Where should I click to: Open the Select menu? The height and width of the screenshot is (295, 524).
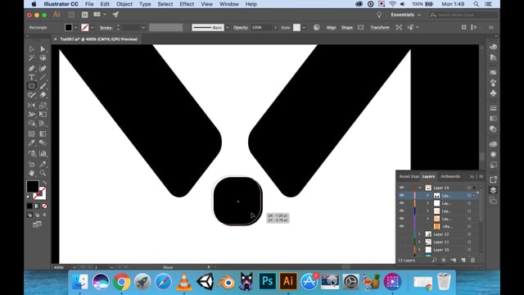pos(165,4)
